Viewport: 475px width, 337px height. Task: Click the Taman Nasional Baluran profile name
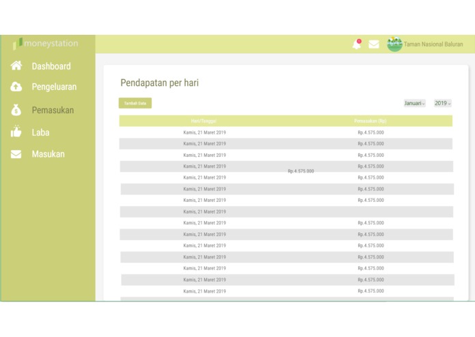433,44
